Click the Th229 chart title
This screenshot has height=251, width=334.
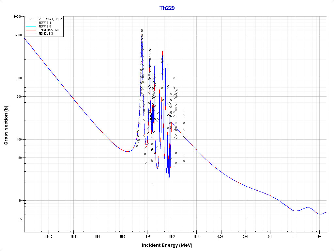167,8
